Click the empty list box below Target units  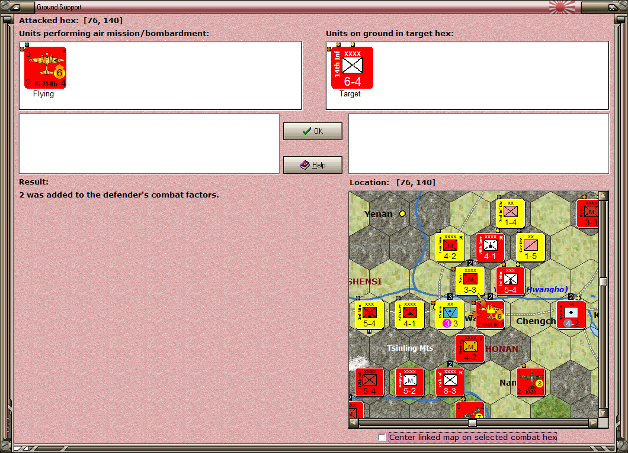479,144
